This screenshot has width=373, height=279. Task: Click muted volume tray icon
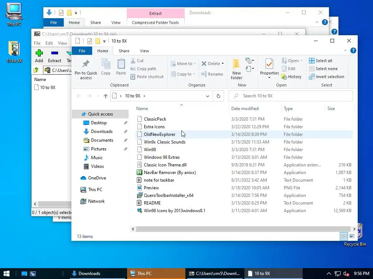[x=346, y=274]
